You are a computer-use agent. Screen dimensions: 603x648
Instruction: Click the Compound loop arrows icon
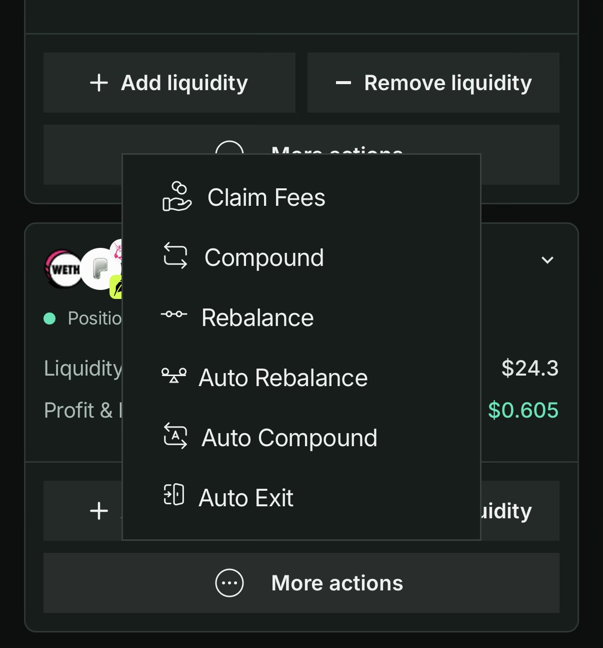(x=175, y=256)
